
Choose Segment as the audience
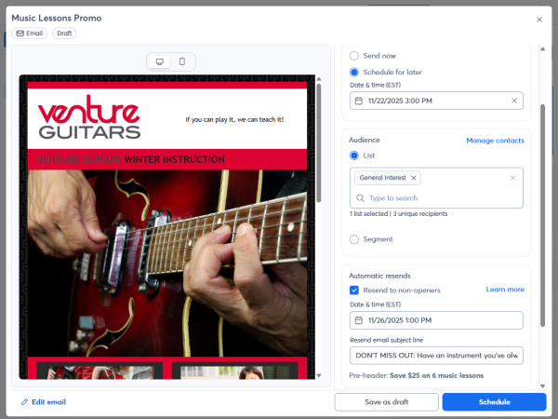pos(354,239)
